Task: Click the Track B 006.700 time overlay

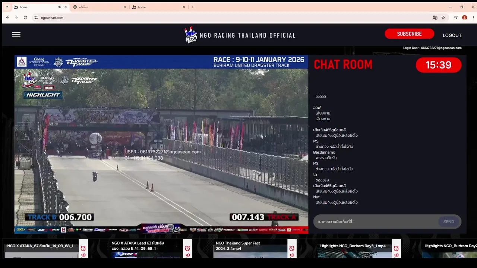Action: tap(59, 217)
